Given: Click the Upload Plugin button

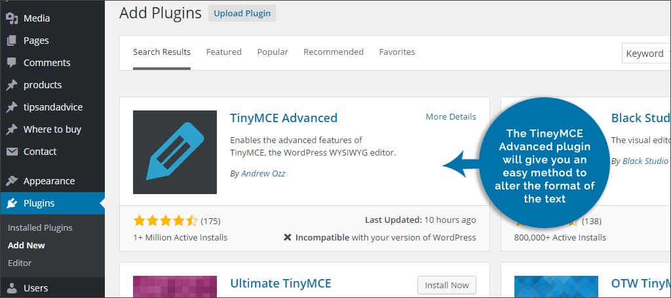Looking at the screenshot, I should click(x=242, y=13).
